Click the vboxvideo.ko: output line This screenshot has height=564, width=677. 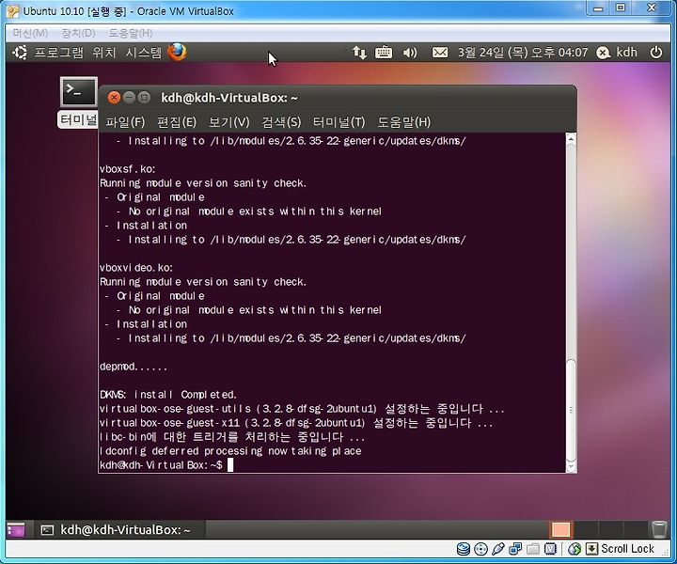[136, 268]
